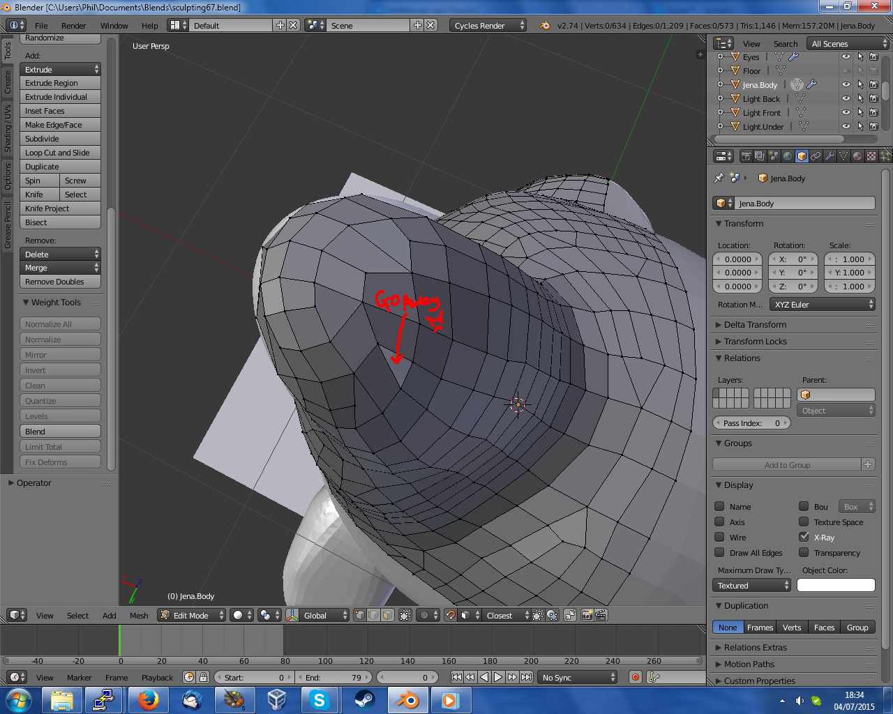Click the Remove Doubles button
This screenshot has width=893, height=714.
click(60, 282)
